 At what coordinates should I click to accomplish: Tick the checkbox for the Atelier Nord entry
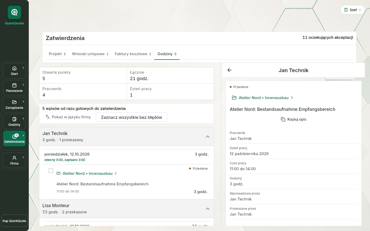click(x=51, y=171)
